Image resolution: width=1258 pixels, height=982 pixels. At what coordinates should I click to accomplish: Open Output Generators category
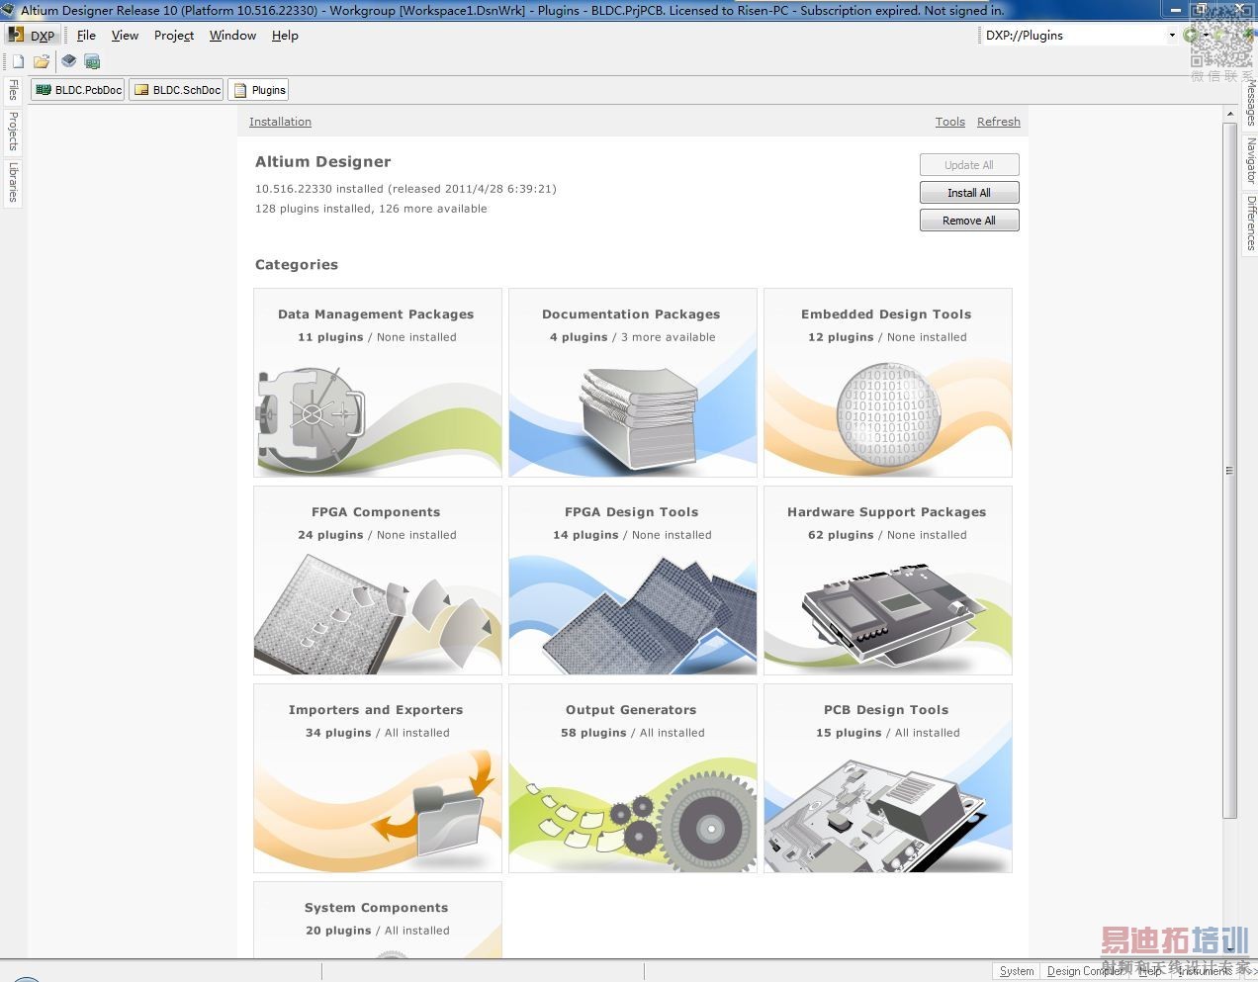click(x=632, y=778)
